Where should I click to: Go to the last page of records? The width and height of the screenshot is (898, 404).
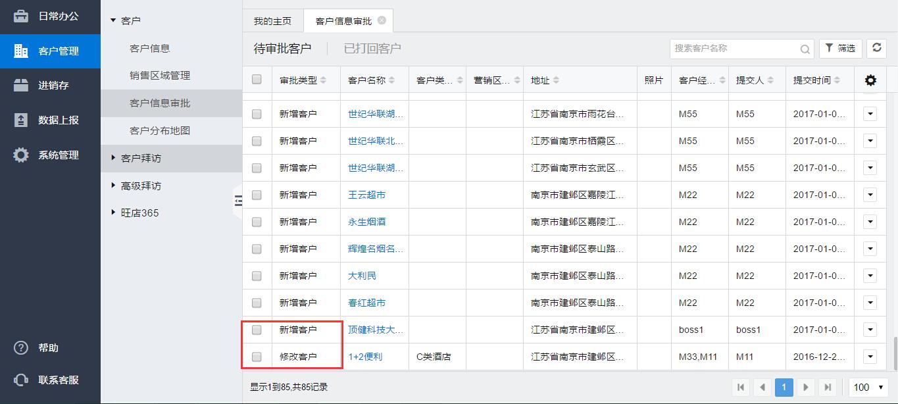828,387
